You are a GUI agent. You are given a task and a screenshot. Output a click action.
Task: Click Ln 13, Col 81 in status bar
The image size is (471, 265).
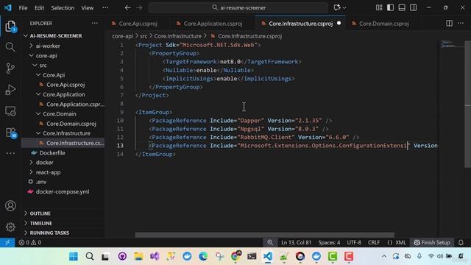point(296,242)
